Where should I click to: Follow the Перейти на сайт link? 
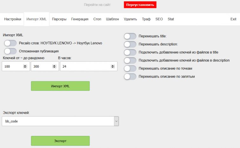(97, 5)
